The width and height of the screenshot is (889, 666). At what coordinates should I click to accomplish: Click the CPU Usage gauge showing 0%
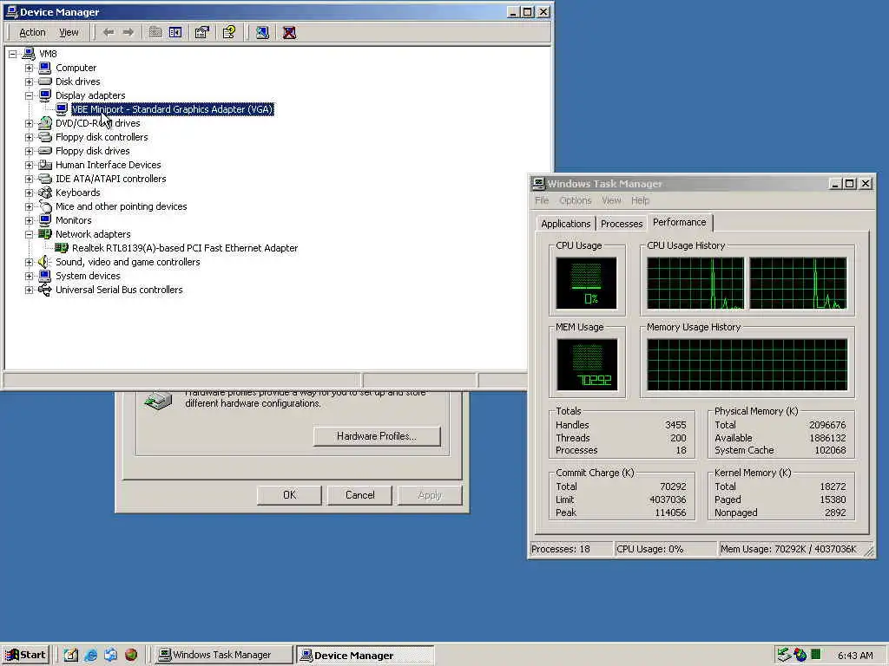coord(586,284)
